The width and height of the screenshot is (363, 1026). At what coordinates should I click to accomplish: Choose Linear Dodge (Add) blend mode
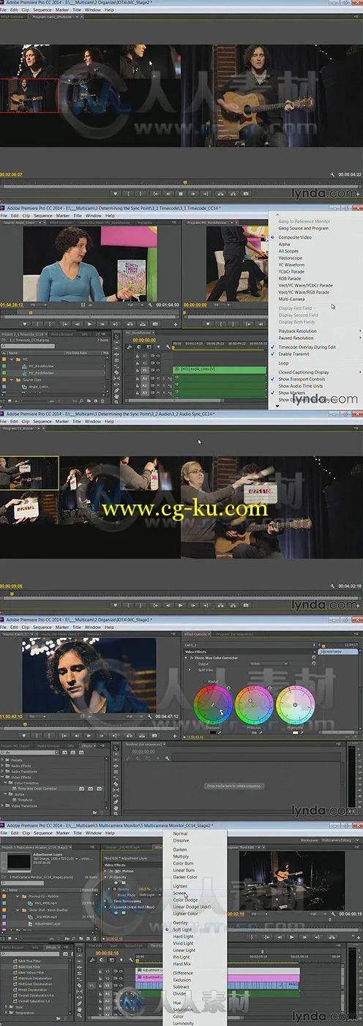click(190, 907)
